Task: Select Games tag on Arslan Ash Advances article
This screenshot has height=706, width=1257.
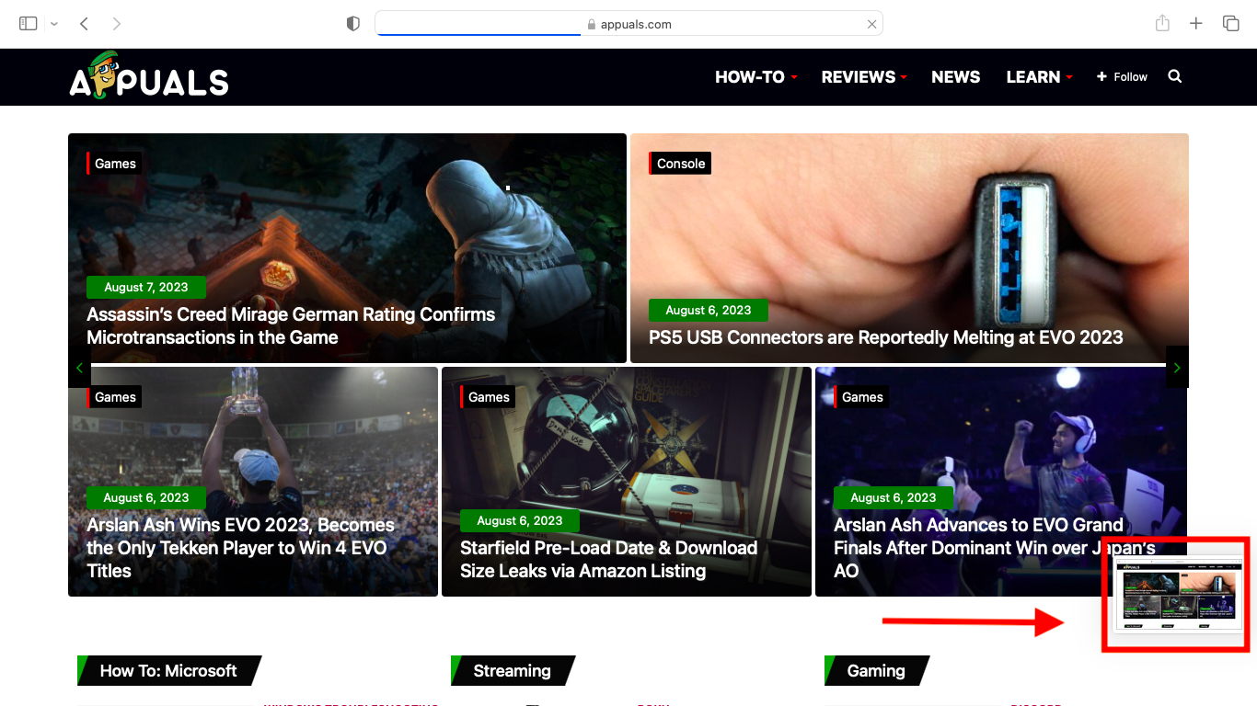Action: [861, 397]
